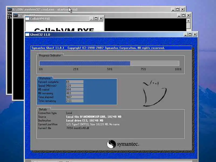Click the Connection type value Local
This screenshot has height=162, width=216.
tap(69, 113)
